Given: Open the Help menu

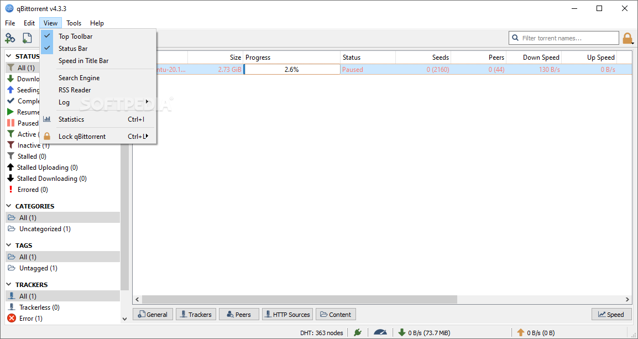Looking at the screenshot, I should pyautogui.click(x=97, y=23).
